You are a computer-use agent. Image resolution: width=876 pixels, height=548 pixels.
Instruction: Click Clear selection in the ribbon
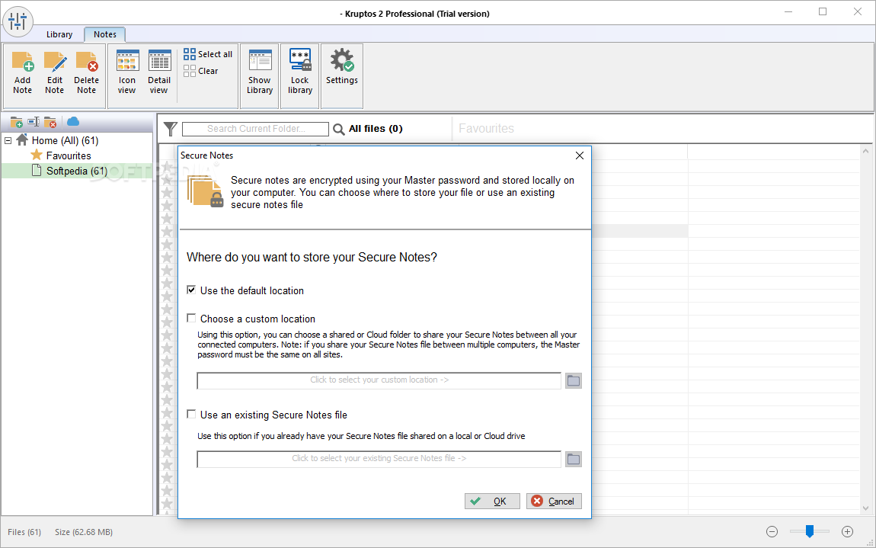tap(200, 71)
